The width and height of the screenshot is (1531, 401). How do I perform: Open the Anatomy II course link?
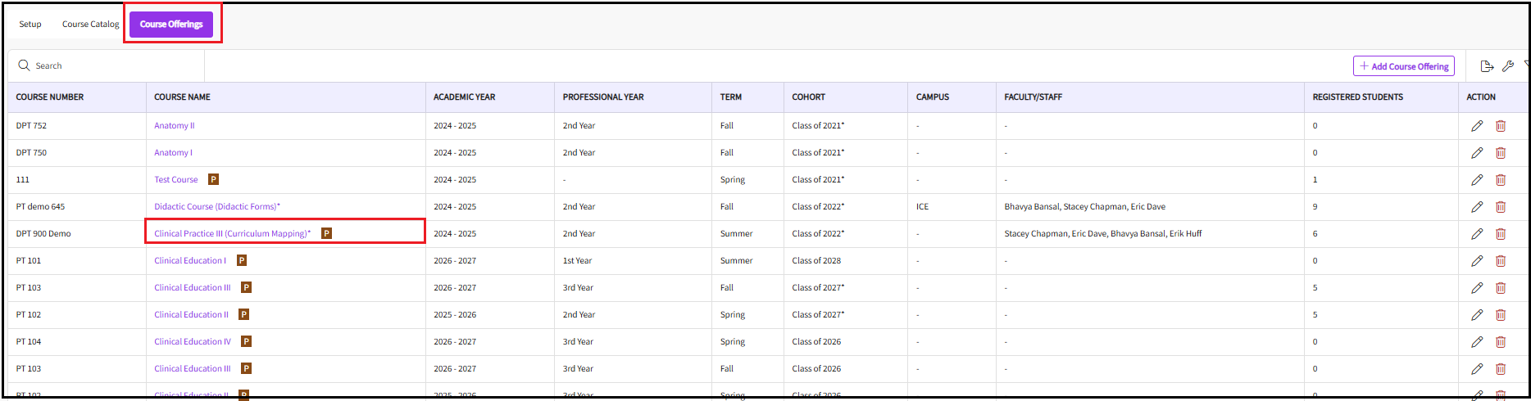coord(175,126)
